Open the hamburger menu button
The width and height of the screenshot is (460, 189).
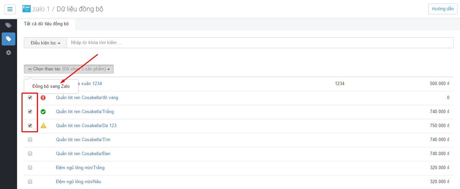point(10,9)
